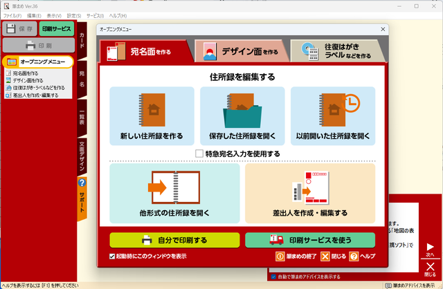Open the サポート vertical tab
This screenshot has width=443, height=289.
[82, 199]
